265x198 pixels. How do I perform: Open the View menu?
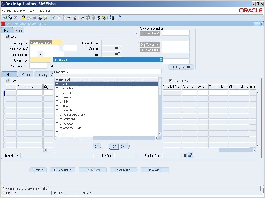click(x=15, y=11)
